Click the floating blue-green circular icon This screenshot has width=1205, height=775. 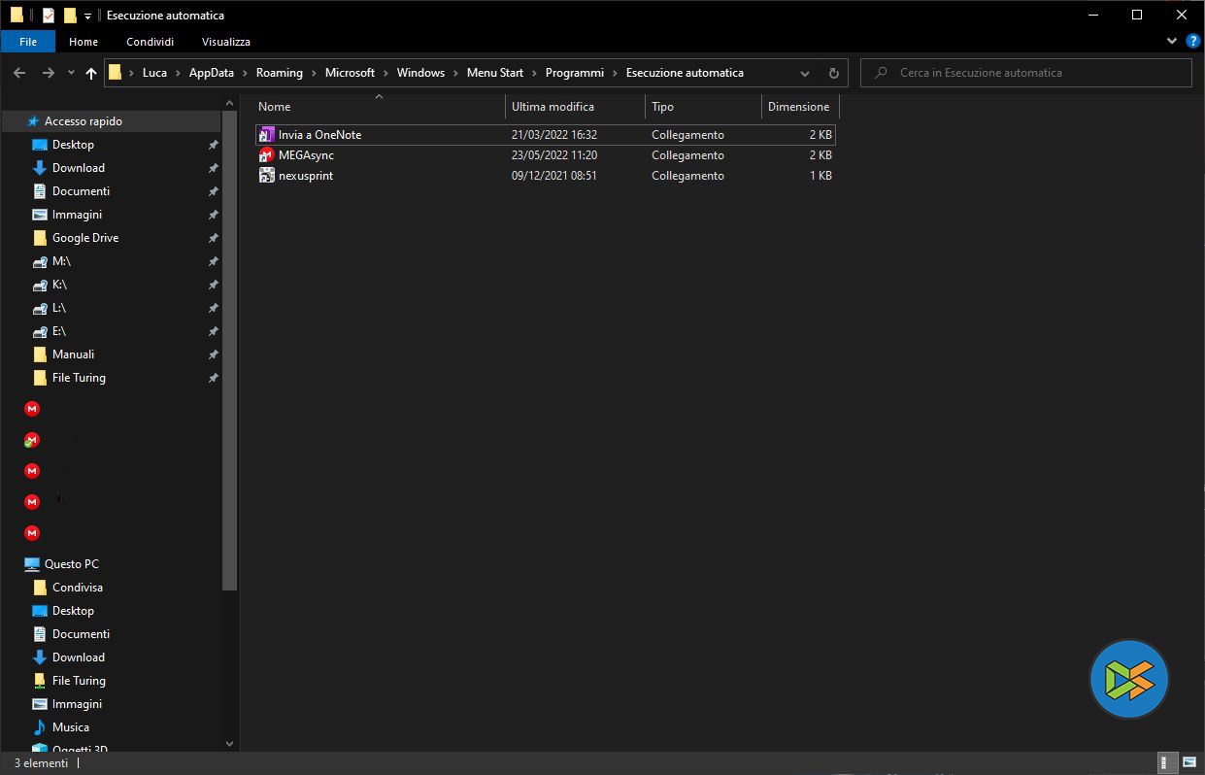click(x=1129, y=679)
